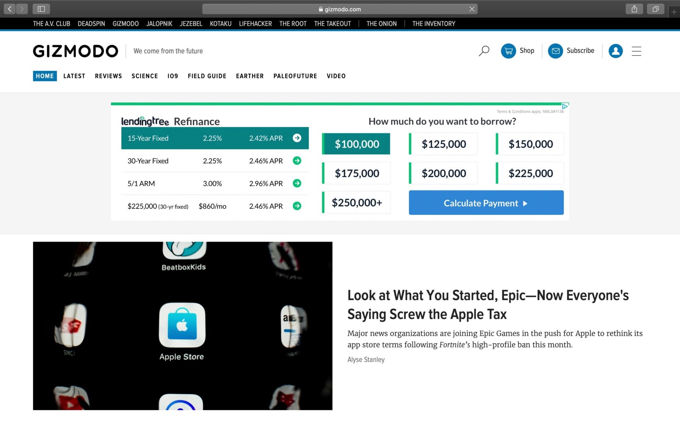The image size is (680, 425).
Task: Open the user account profile icon
Action: pos(616,51)
